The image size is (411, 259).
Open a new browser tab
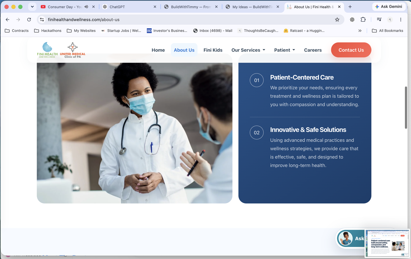(x=350, y=7)
